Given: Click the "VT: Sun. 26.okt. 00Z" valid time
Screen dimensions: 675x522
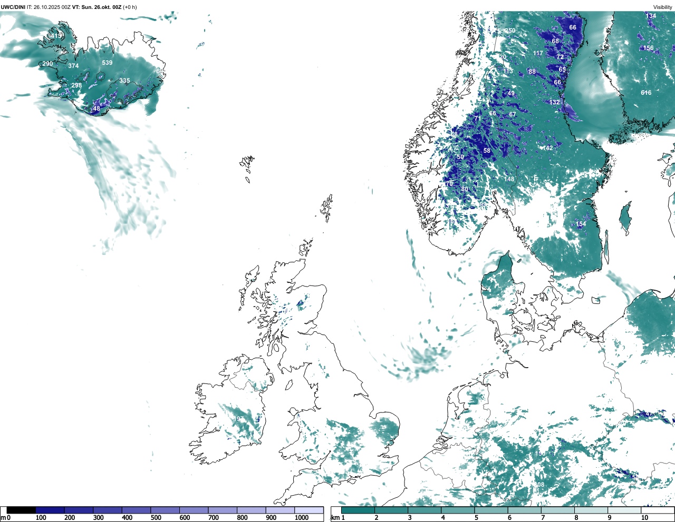Looking at the screenshot, I should tap(97, 7).
